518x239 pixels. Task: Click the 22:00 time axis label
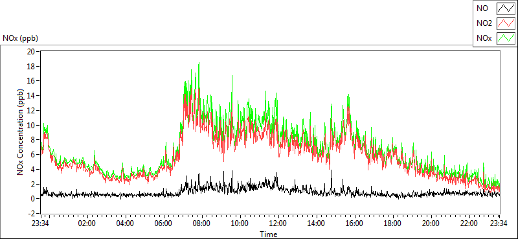(x=469, y=223)
